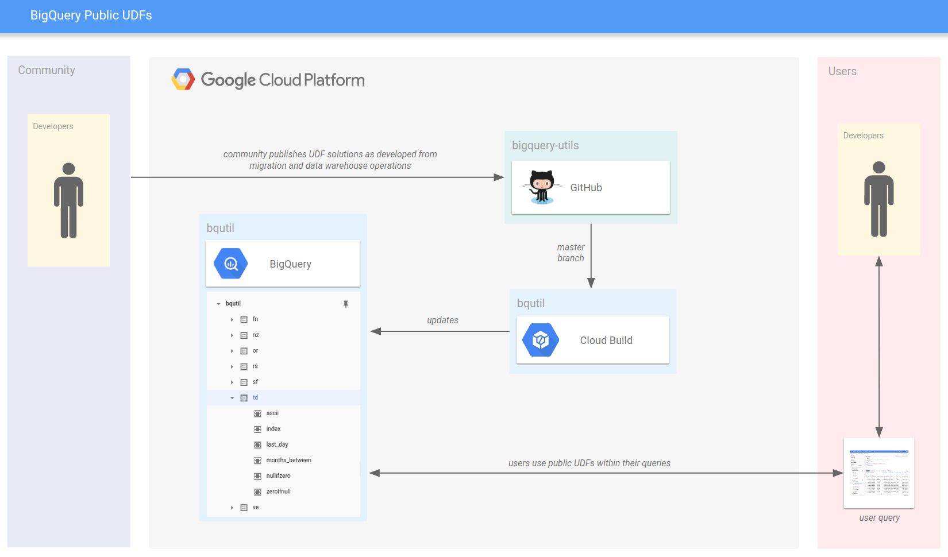This screenshot has height=557, width=948.
Task: Click the GitHub Octocat icon
Action: pyautogui.click(x=542, y=187)
